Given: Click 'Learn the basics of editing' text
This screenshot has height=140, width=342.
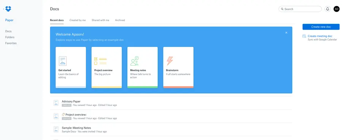Looking at the screenshot, I should (x=68, y=76).
